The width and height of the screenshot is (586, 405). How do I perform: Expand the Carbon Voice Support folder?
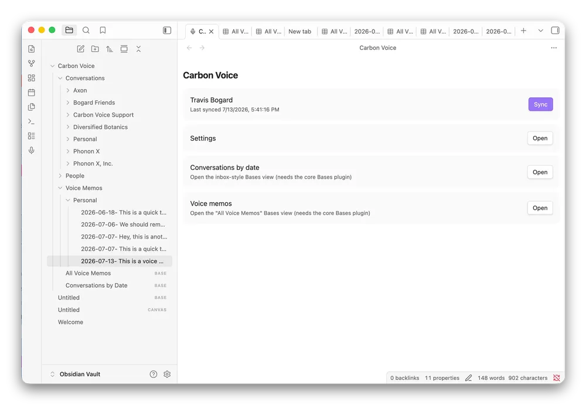point(68,115)
